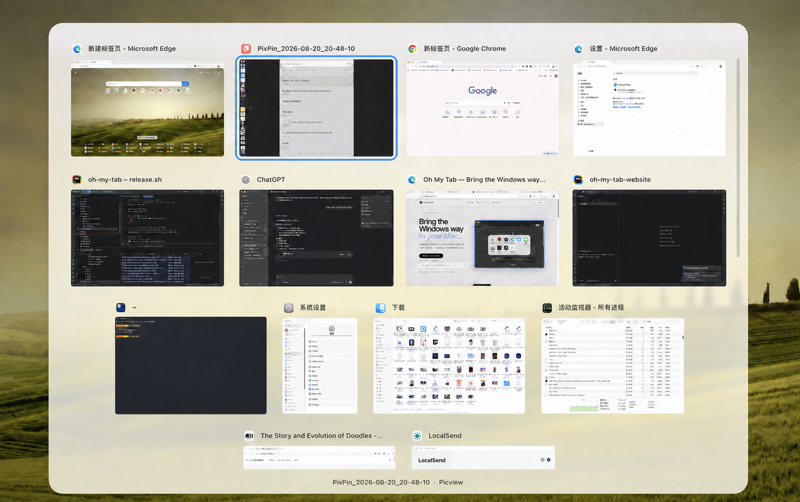Click the title The Story and Evolution of Doodles
The width and height of the screenshot is (800, 502).
pos(321,436)
